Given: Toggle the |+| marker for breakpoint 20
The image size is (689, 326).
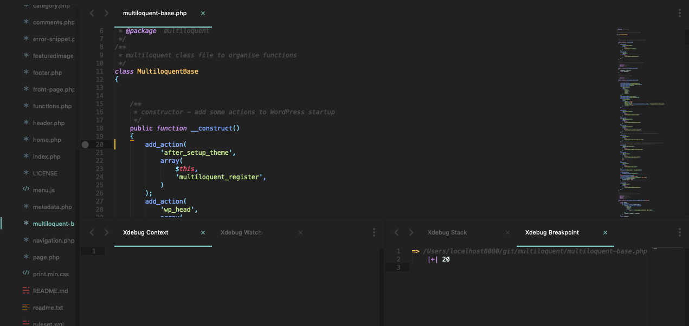Looking at the screenshot, I should point(432,259).
